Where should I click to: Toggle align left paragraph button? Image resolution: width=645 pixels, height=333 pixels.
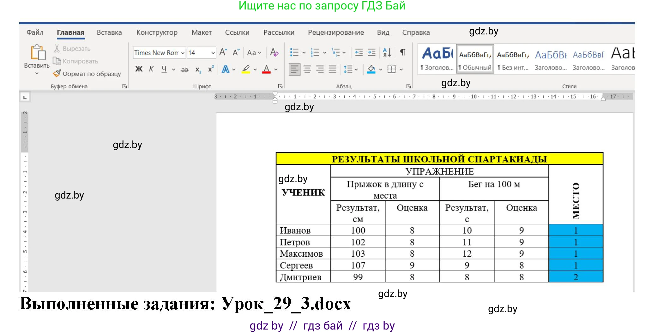point(294,69)
